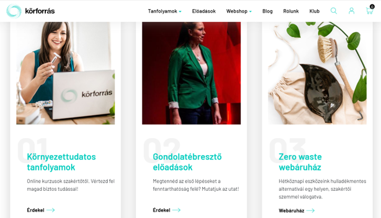381x218 pixels.
Task: Open the search magnifier icon
Action: [x=334, y=11]
